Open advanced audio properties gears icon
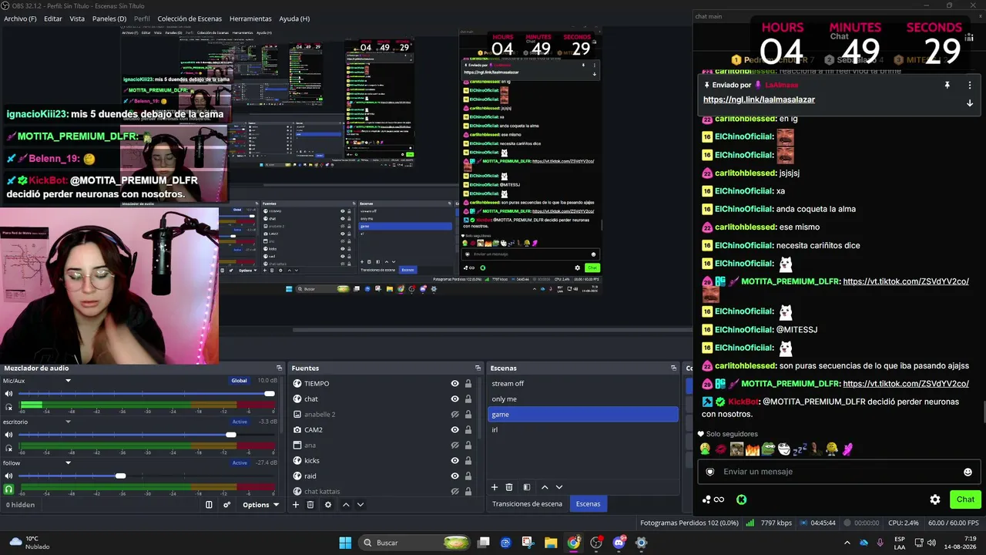Image resolution: width=986 pixels, height=555 pixels. [226, 505]
